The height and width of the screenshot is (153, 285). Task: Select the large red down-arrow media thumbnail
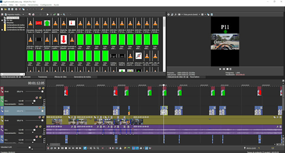[64, 40]
